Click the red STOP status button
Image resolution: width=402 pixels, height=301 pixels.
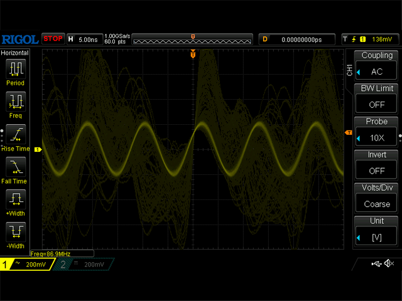53,39
